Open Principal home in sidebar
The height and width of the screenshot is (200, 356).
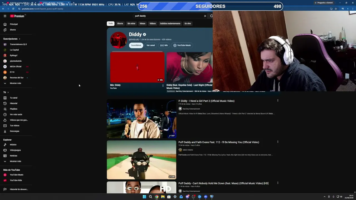tap(14, 24)
